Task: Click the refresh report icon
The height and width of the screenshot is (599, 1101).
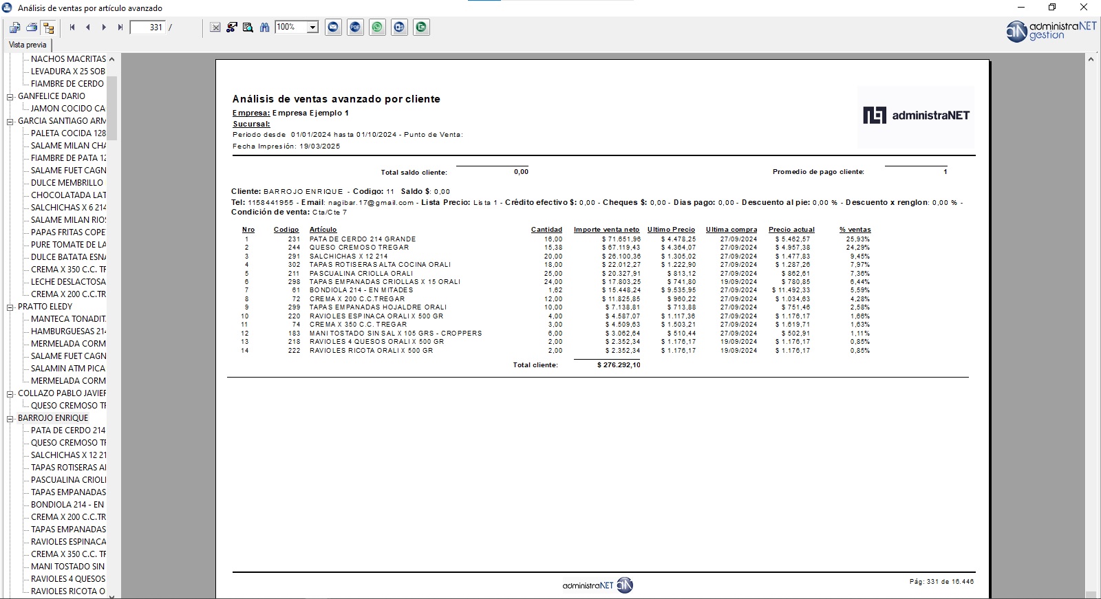Action: (232, 28)
